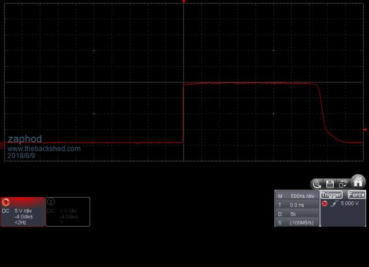Click the red trigger position marker at top
This screenshot has height=267, width=369.
(x=183, y=2)
